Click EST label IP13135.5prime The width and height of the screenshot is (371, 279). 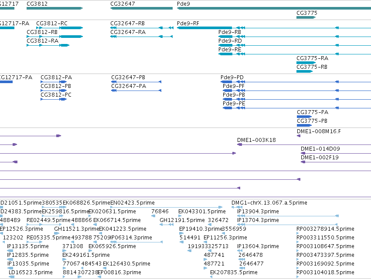27,246
